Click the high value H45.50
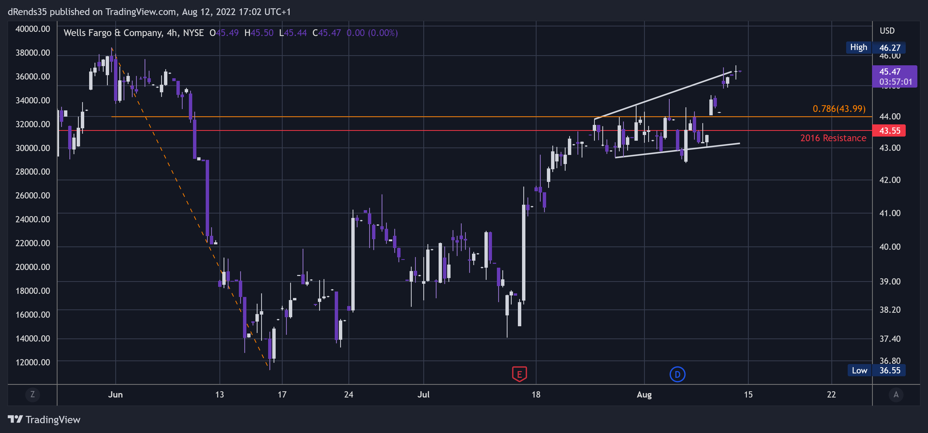Screen dimensions: 928x433 [259, 33]
